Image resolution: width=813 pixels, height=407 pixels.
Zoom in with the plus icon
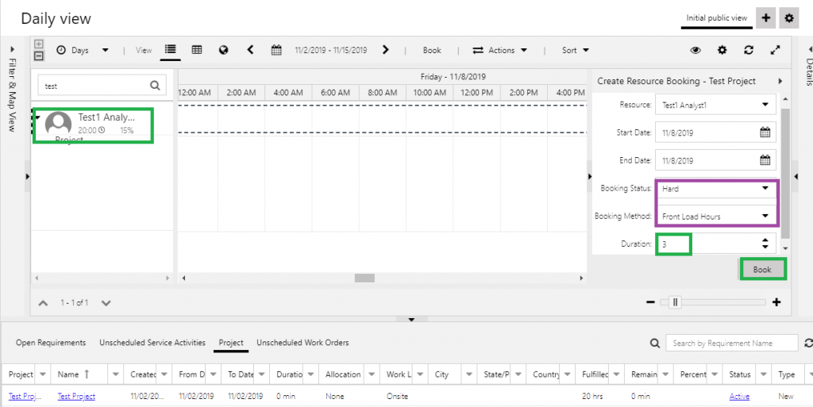pos(776,302)
